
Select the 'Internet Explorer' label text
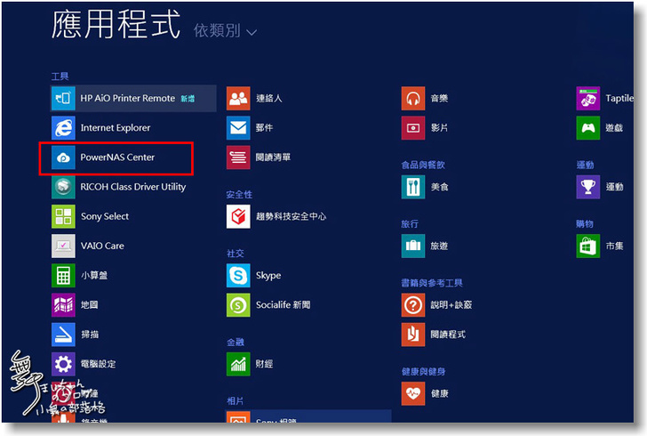(x=116, y=128)
